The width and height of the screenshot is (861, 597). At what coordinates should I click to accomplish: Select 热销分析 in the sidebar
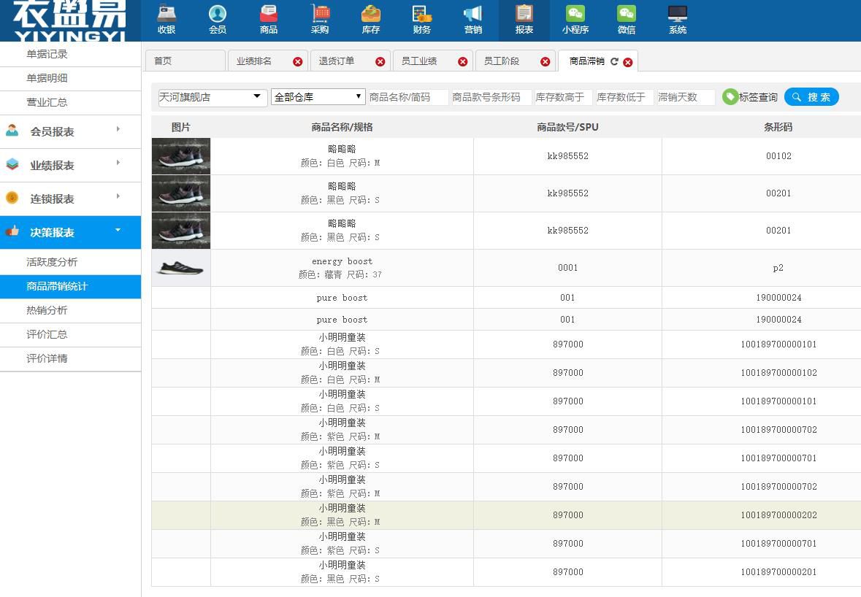tap(47, 310)
